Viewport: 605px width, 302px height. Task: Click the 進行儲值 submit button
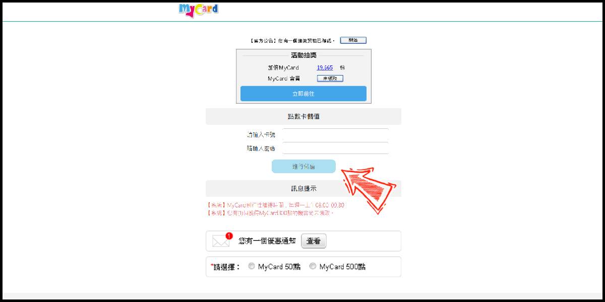(304, 167)
